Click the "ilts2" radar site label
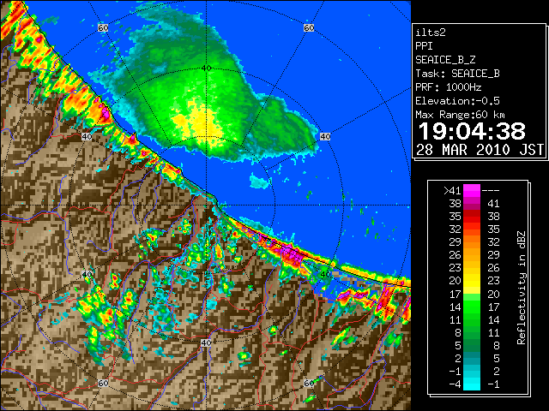This screenshot has width=549, height=411. pos(431,33)
